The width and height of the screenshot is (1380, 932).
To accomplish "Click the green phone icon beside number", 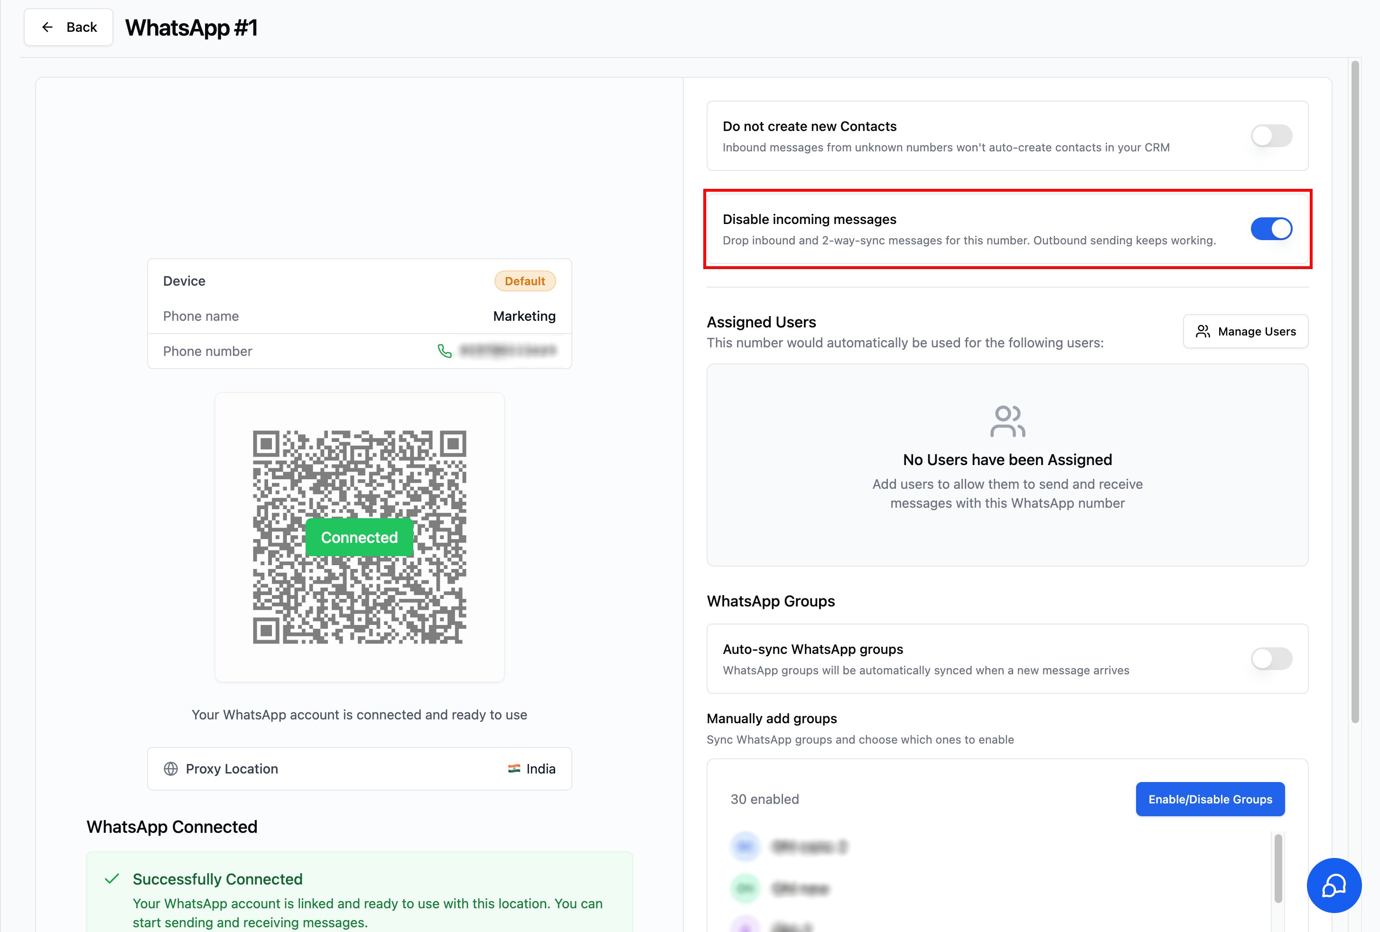I will pyautogui.click(x=444, y=352).
